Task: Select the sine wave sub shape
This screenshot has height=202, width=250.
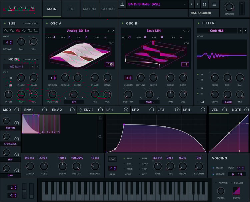Action: coord(6,30)
